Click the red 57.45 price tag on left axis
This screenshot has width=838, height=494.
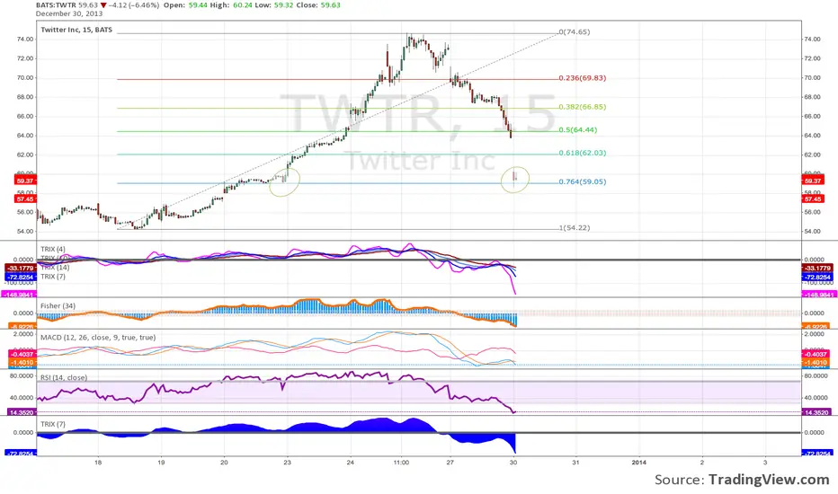click(25, 199)
